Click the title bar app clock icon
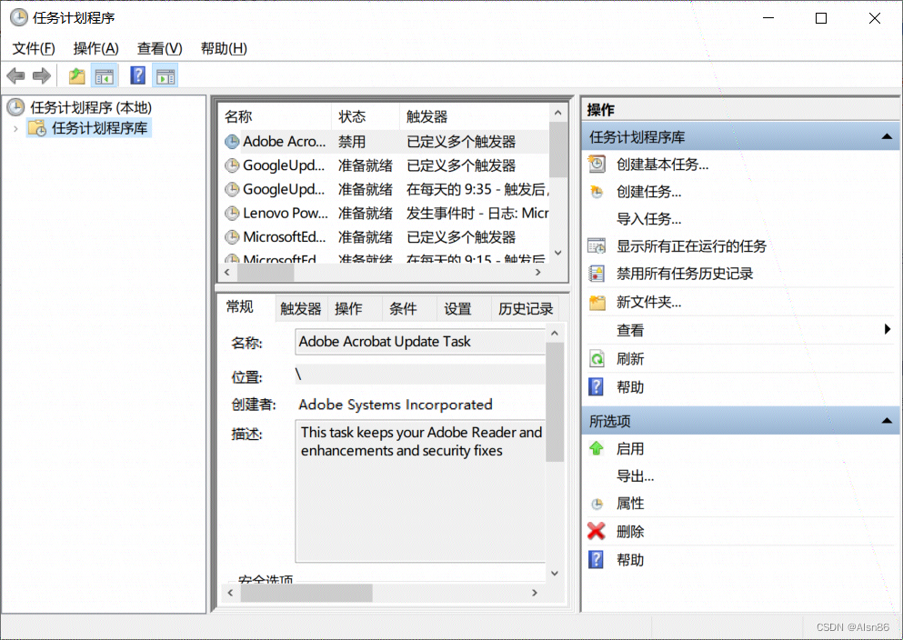Image resolution: width=903 pixels, height=640 pixels. pos(19,17)
